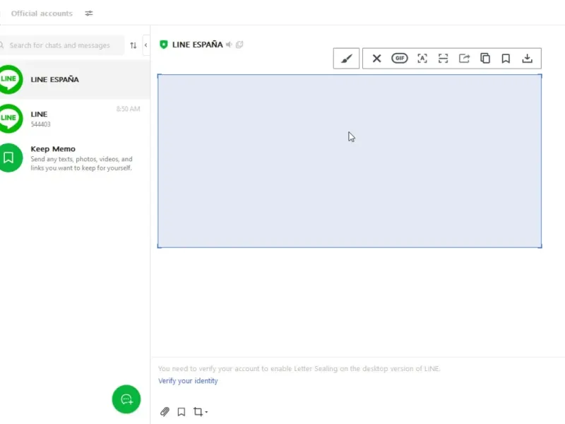Select the Official accounts tab

(x=42, y=13)
